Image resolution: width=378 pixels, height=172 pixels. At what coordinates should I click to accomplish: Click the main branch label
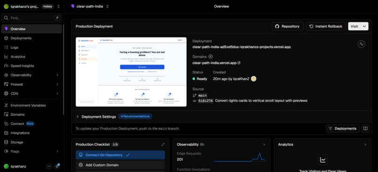point(202,96)
